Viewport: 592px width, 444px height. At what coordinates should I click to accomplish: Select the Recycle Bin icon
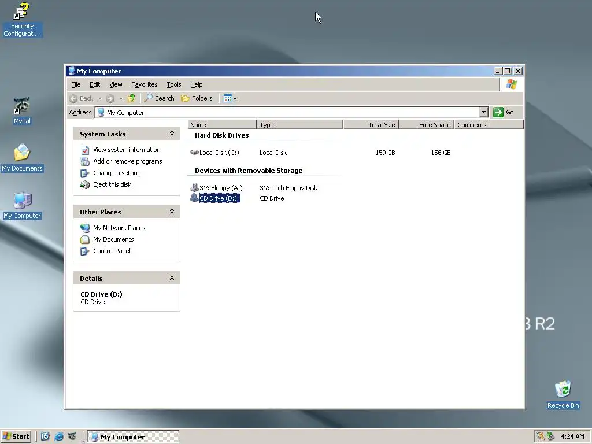pyautogui.click(x=563, y=394)
